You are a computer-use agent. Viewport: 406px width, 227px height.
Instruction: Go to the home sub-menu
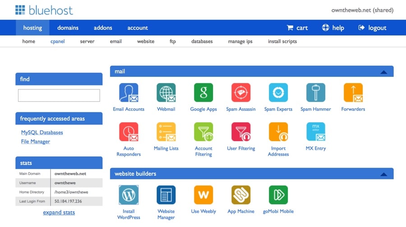(28, 41)
